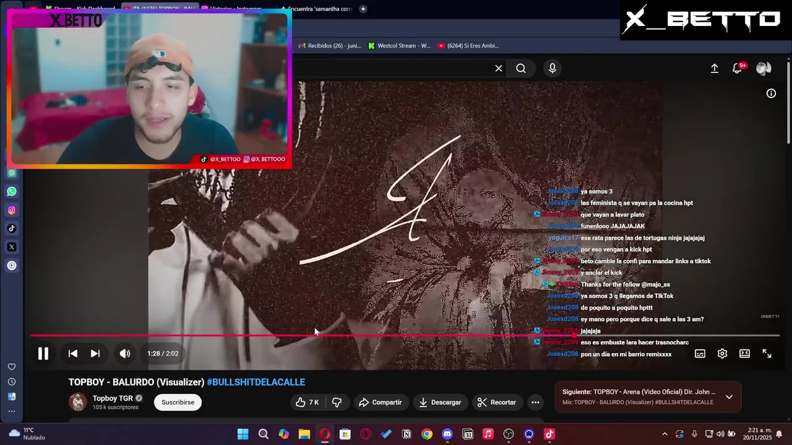Open the video info card icon

tap(771, 93)
